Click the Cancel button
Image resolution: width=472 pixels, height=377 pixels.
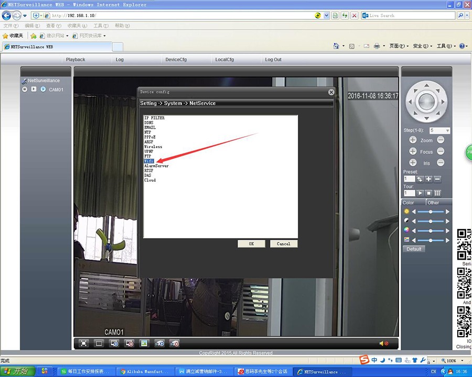click(284, 244)
